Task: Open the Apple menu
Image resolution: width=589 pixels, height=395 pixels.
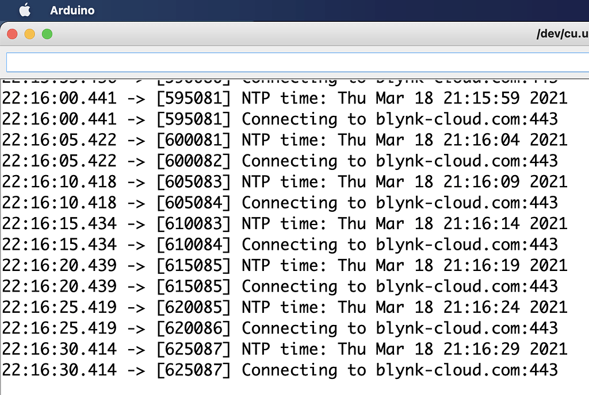Action: point(24,9)
